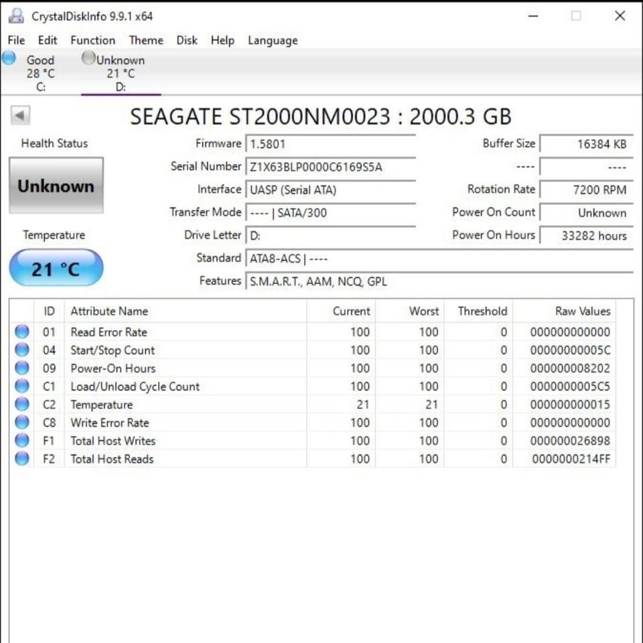Click the gray Unknown status orb for D:
This screenshot has height=643, width=643.
pos(88,58)
